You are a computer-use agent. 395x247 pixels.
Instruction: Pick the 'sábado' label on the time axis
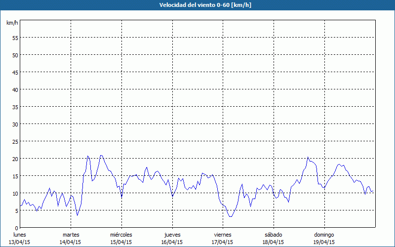click(274, 235)
